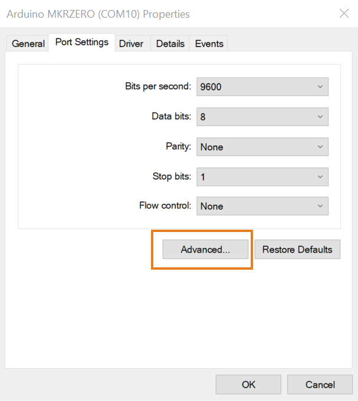Click the chevron arrow on Stop bits
The height and width of the screenshot is (401, 358).
tap(320, 177)
